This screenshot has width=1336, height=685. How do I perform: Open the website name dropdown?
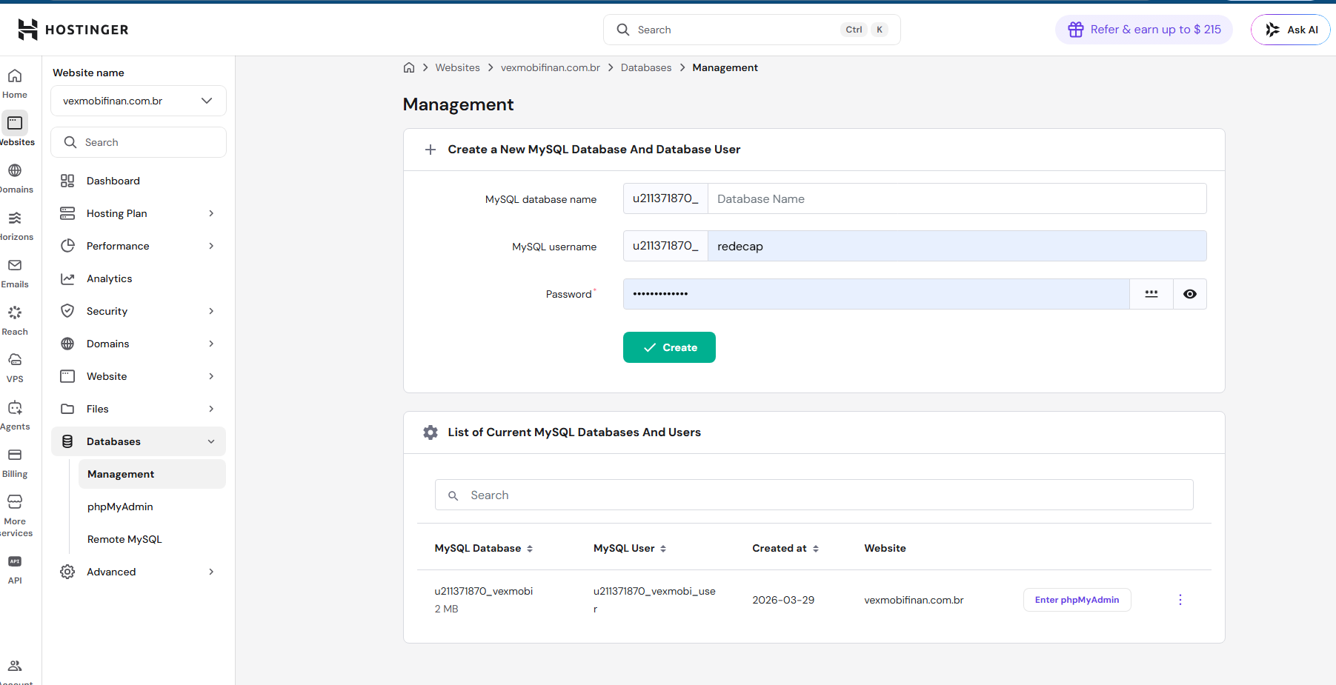pyautogui.click(x=139, y=101)
